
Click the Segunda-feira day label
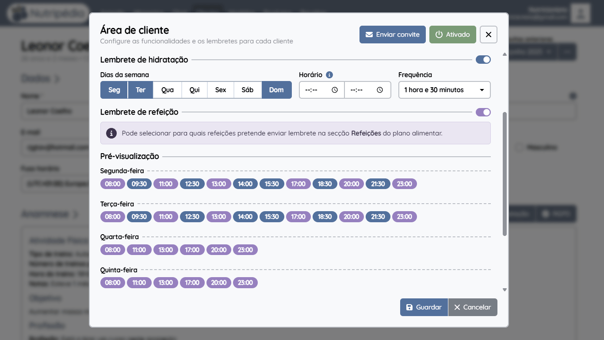pos(122,171)
